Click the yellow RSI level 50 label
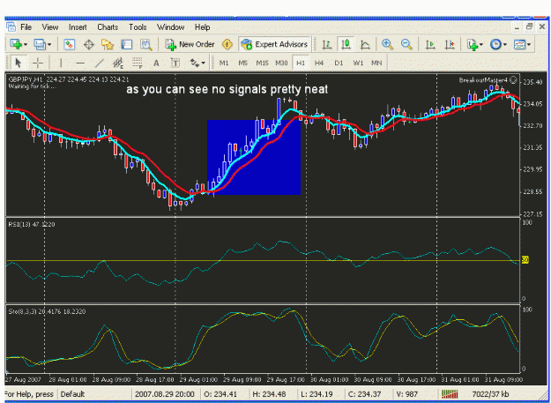The width and height of the screenshot is (551, 403). pos(525,260)
